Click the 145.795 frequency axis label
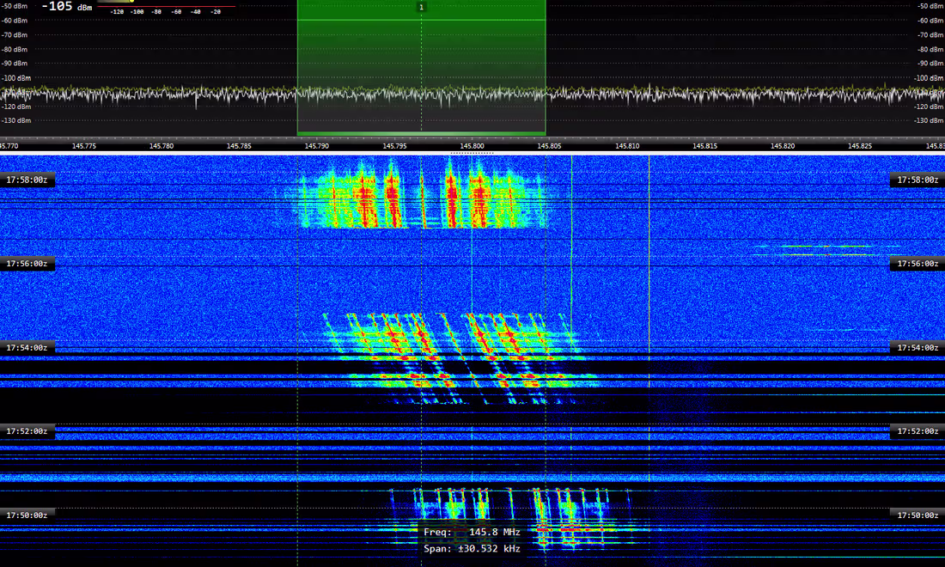Viewport: 945px width, 567px height. pyautogui.click(x=395, y=146)
